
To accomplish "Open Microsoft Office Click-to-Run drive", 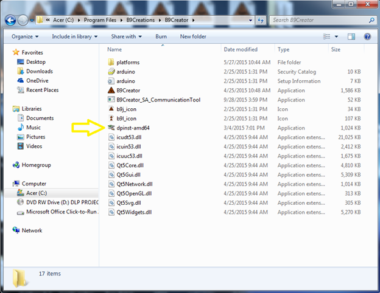I will click(62, 212).
